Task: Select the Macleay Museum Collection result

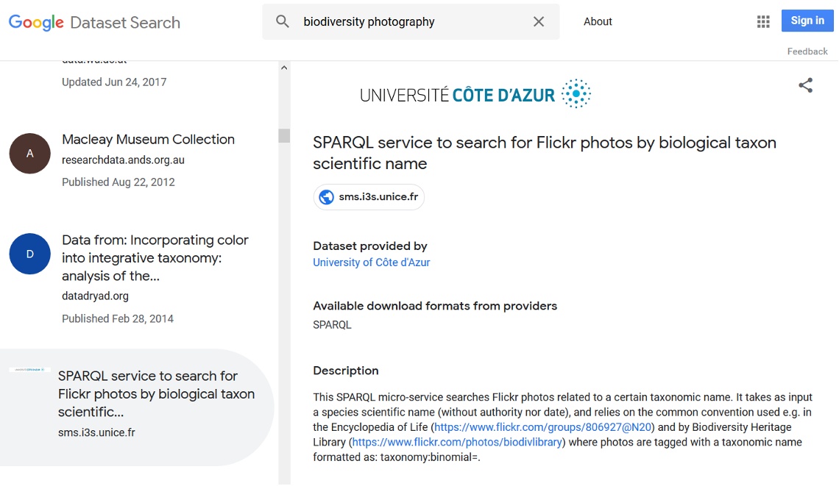Action: (147, 139)
